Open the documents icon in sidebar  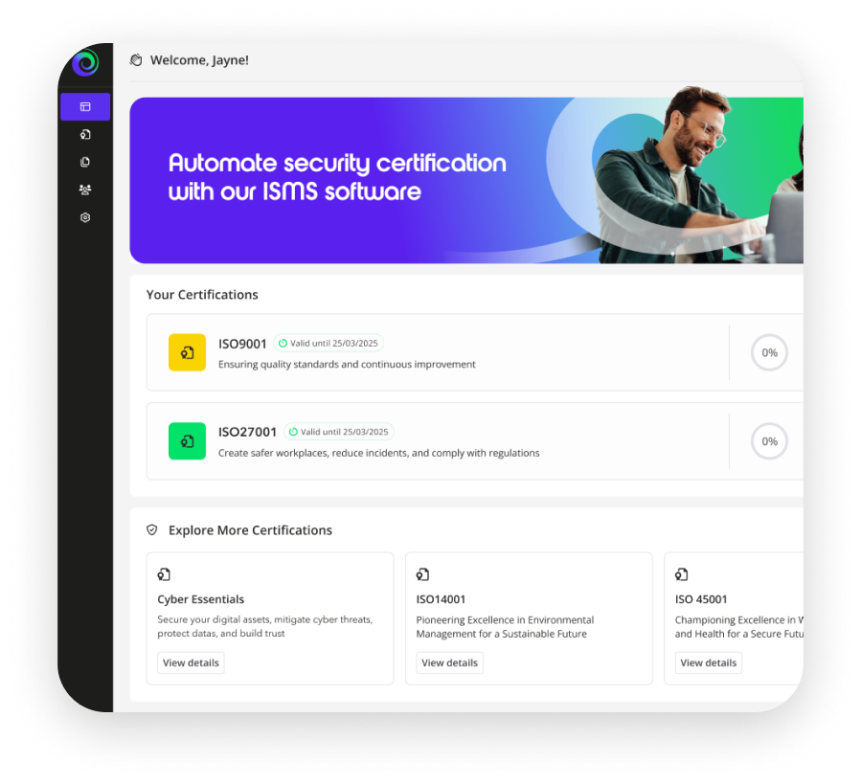pyautogui.click(x=85, y=162)
